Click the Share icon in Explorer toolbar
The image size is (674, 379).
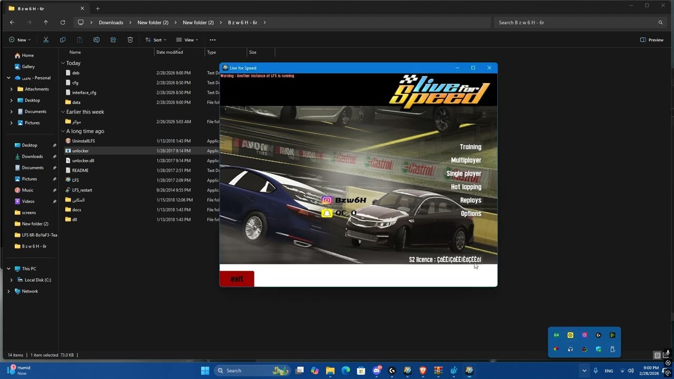tap(113, 40)
